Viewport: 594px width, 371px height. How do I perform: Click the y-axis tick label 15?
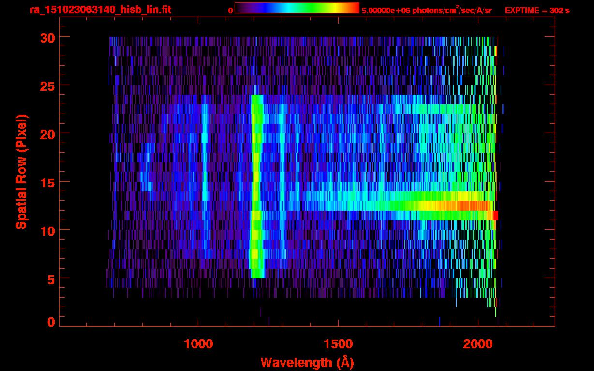(x=46, y=182)
